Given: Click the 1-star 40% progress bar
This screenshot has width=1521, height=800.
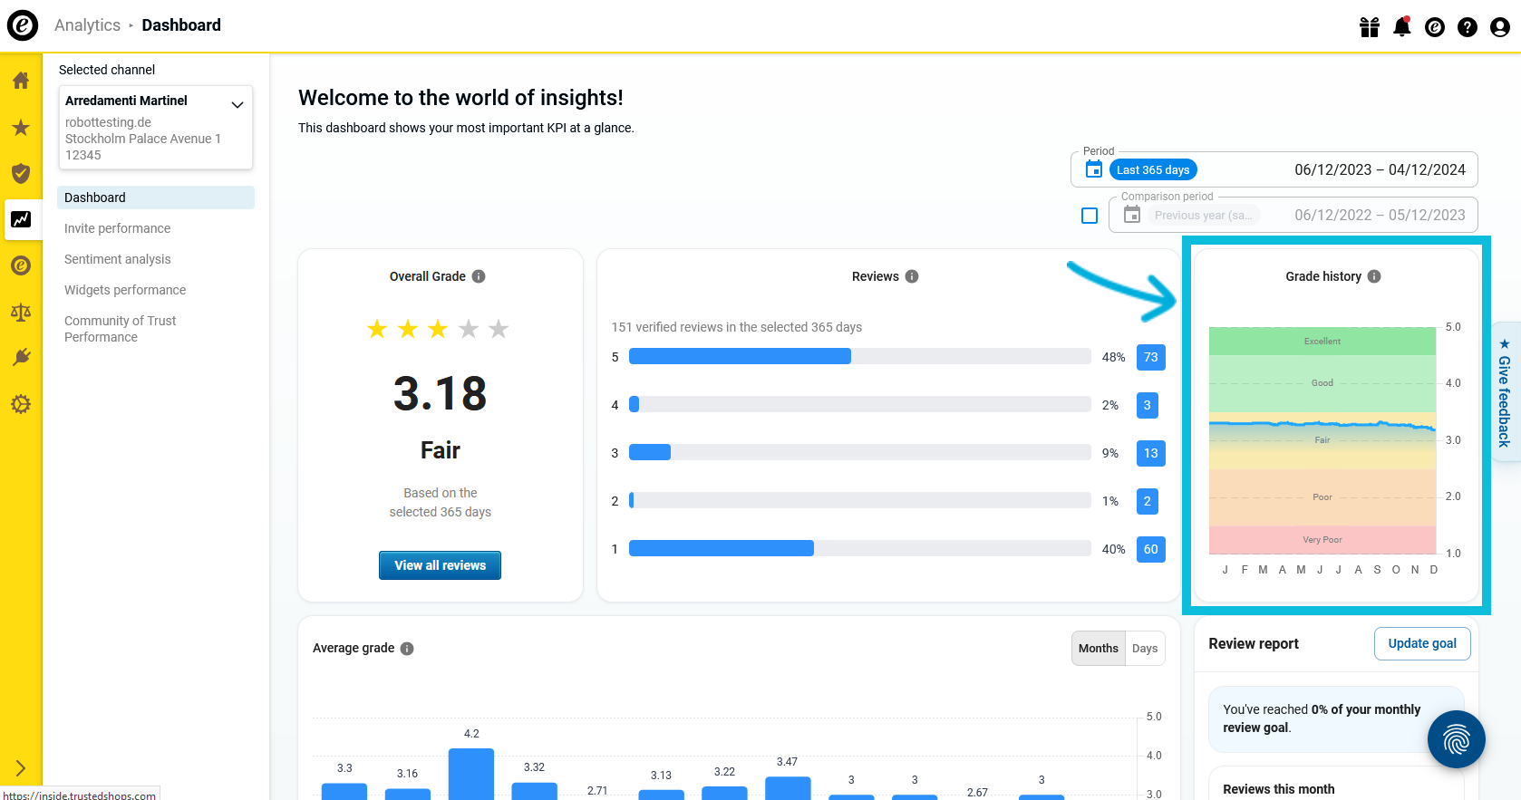Looking at the screenshot, I should [859, 548].
